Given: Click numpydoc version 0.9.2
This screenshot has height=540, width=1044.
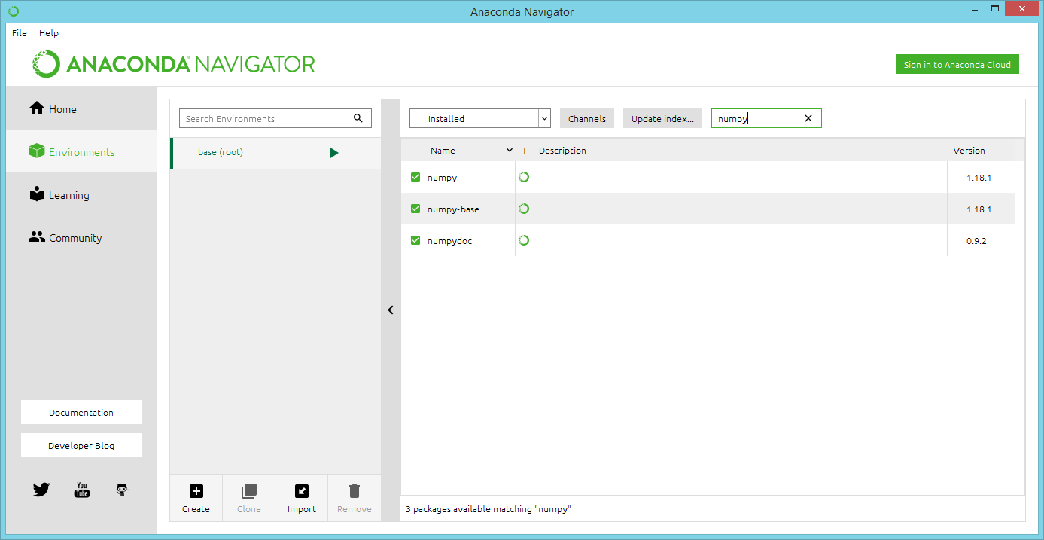Looking at the screenshot, I should click(x=976, y=241).
